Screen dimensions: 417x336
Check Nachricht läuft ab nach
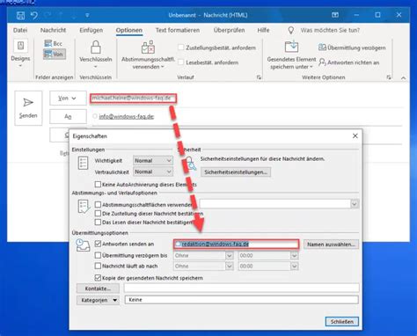click(98, 266)
